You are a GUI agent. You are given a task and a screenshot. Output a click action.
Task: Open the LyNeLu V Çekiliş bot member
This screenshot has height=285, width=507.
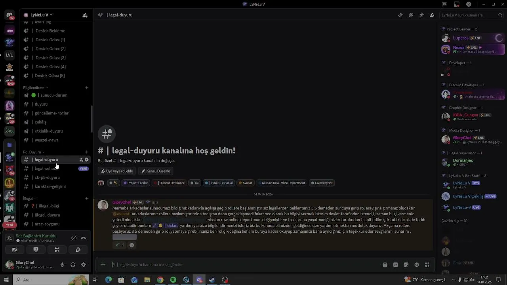tap(473, 196)
